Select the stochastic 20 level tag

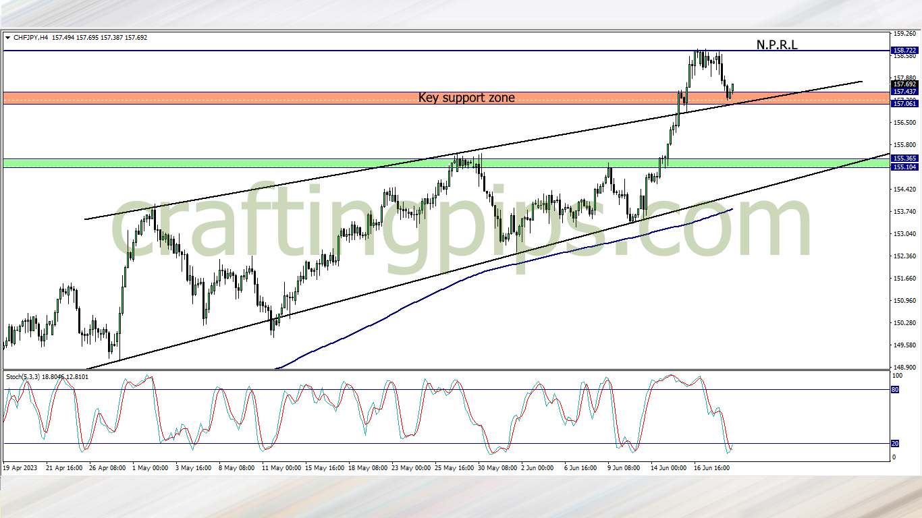click(895, 444)
